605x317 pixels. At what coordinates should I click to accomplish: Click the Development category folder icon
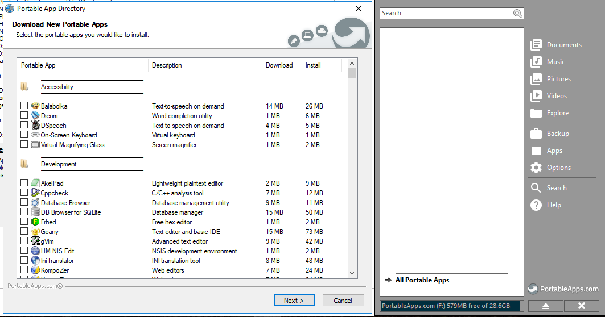coord(24,164)
